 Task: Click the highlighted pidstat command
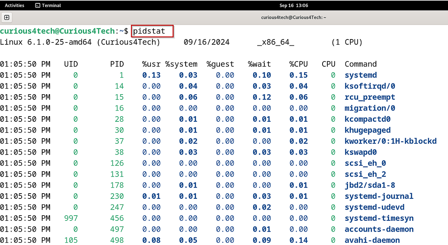pos(151,31)
